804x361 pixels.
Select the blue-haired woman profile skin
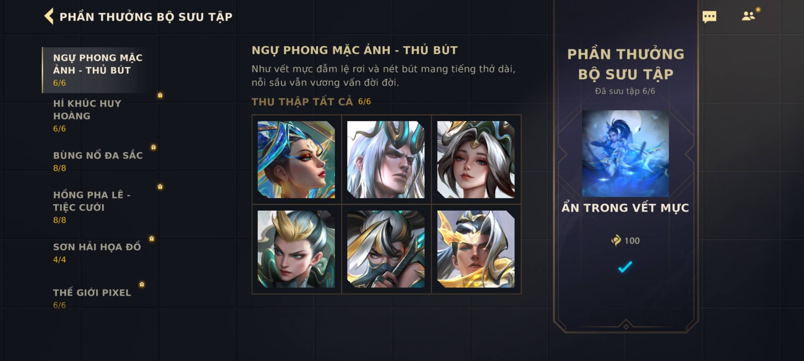point(296,159)
